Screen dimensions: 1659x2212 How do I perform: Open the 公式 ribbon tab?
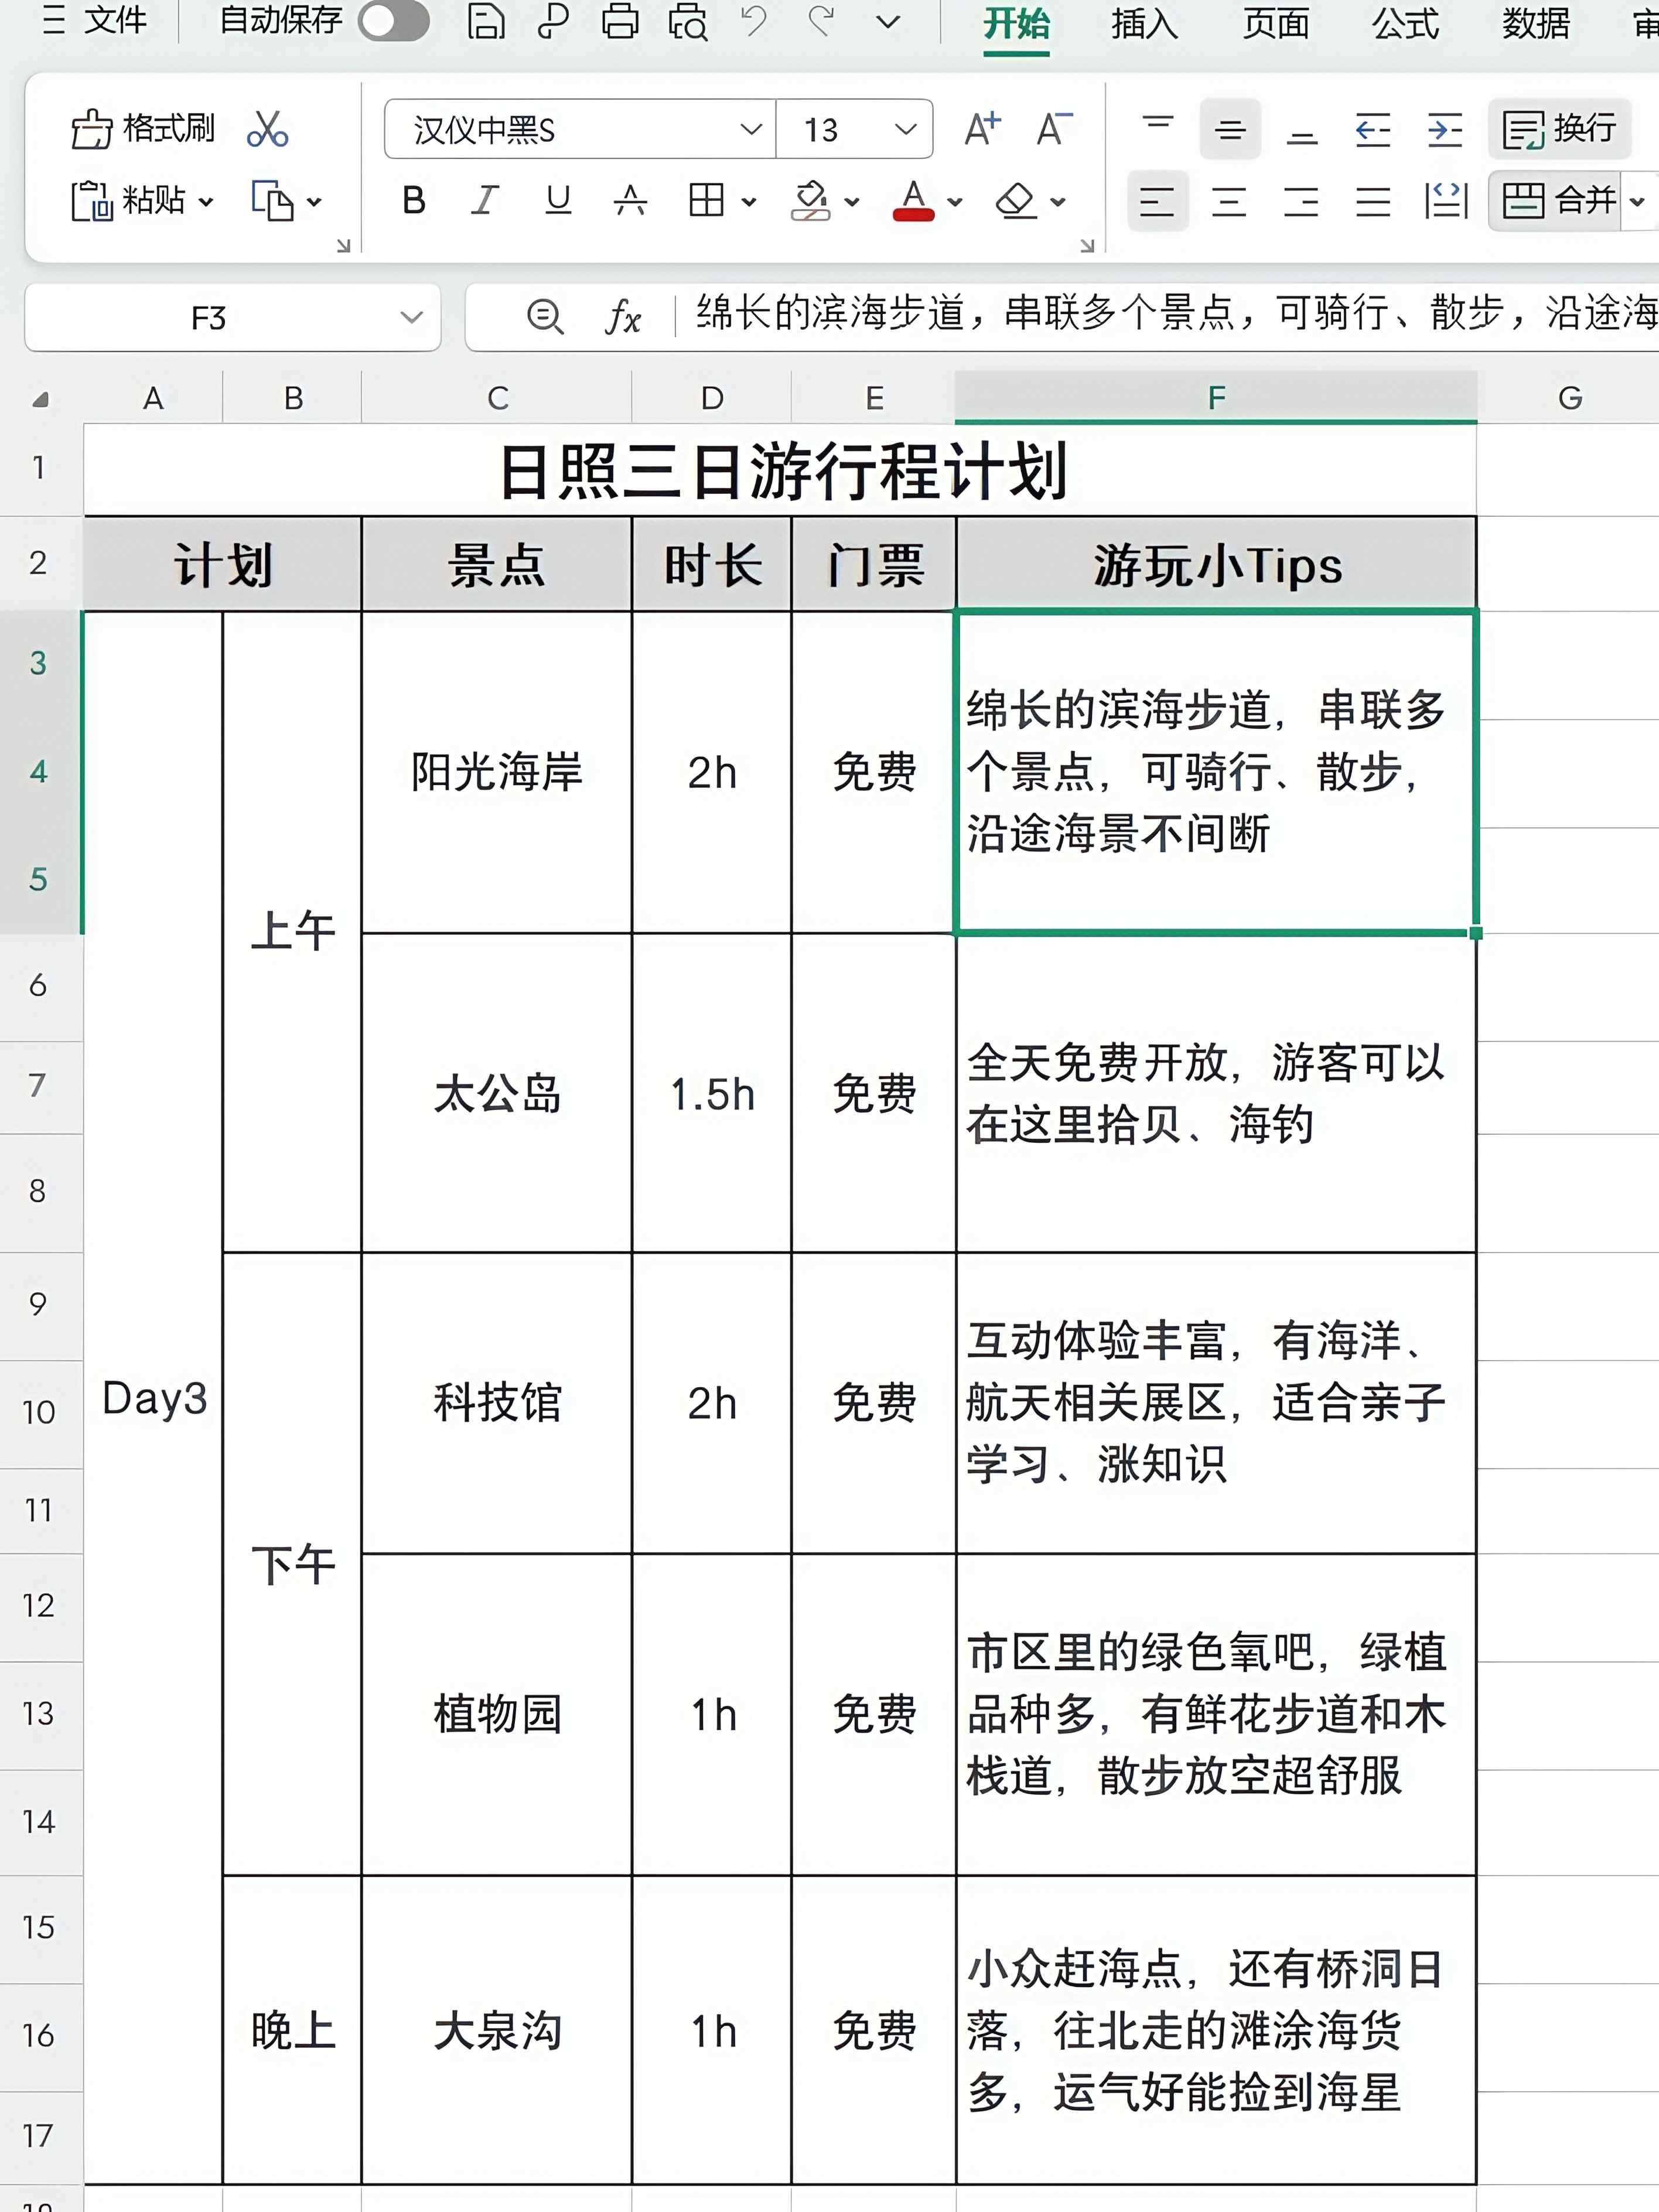tap(1405, 23)
